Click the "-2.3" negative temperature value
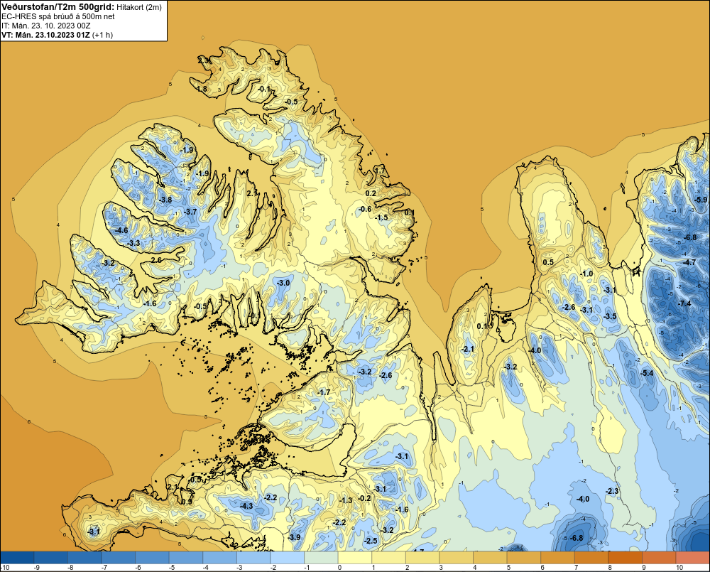Image resolution: width=710 pixels, height=572 pixels. pyautogui.click(x=612, y=491)
